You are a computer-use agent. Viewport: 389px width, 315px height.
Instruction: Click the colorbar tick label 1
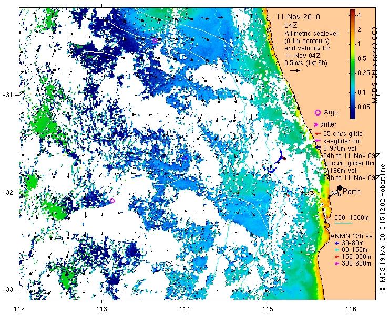pyautogui.click(x=359, y=44)
